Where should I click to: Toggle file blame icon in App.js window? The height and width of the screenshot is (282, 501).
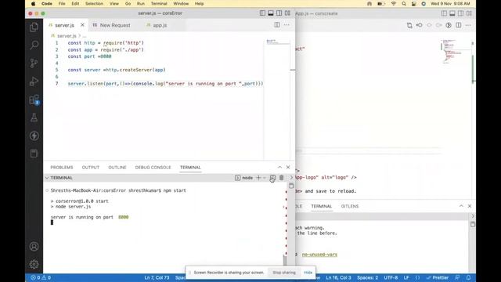click(x=449, y=25)
